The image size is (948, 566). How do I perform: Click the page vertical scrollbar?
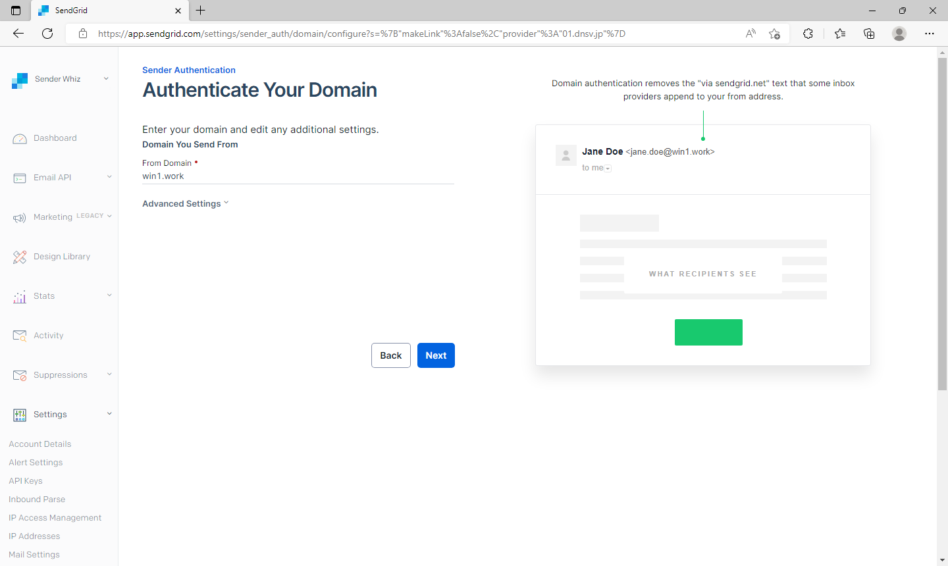[x=942, y=224]
